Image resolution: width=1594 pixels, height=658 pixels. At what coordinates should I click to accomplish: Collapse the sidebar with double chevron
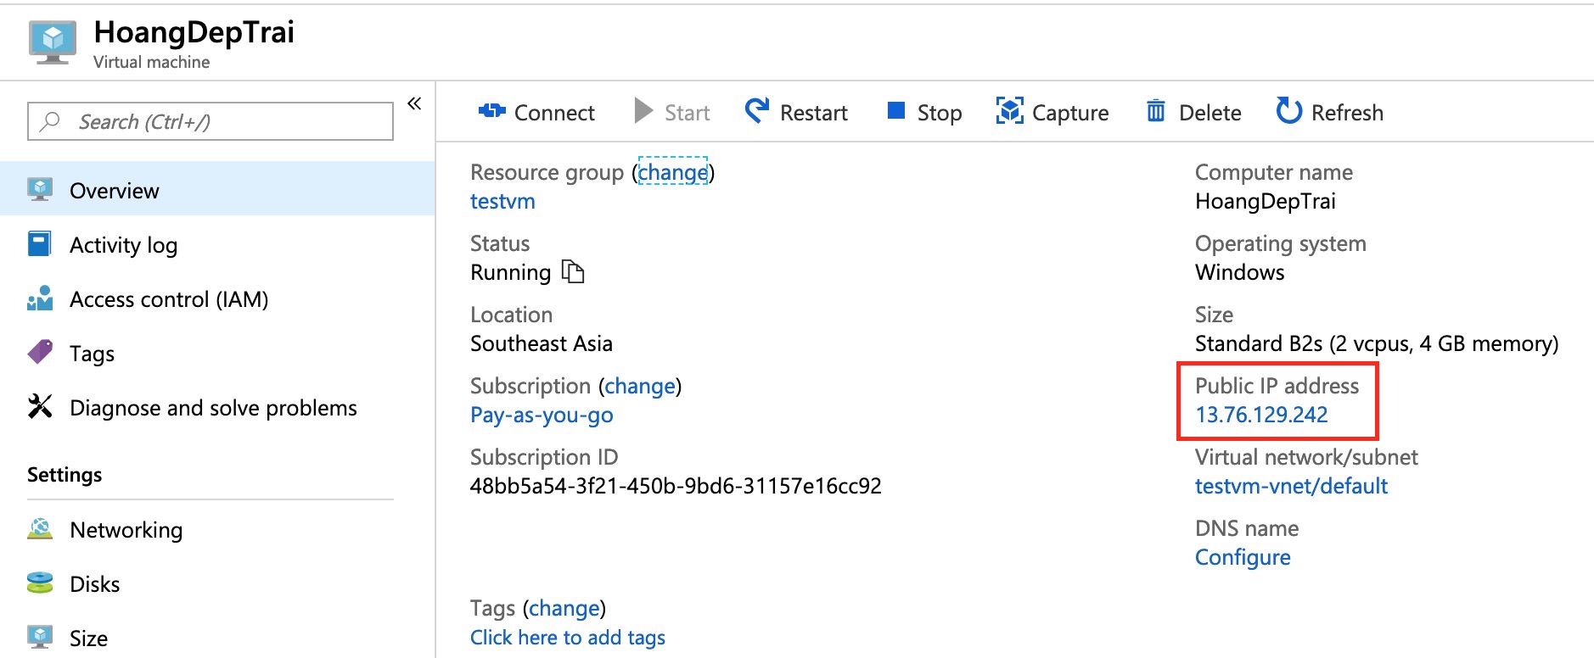pyautogui.click(x=414, y=104)
